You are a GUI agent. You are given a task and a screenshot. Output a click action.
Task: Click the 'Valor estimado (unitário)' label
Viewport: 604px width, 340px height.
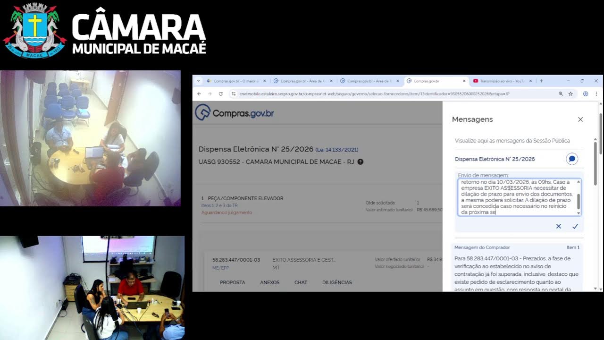click(390, 210)
